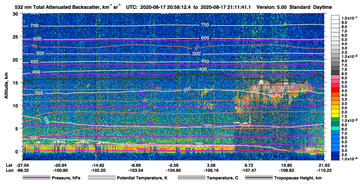Select the 'Tropopause Height, km' legend label

298,178
